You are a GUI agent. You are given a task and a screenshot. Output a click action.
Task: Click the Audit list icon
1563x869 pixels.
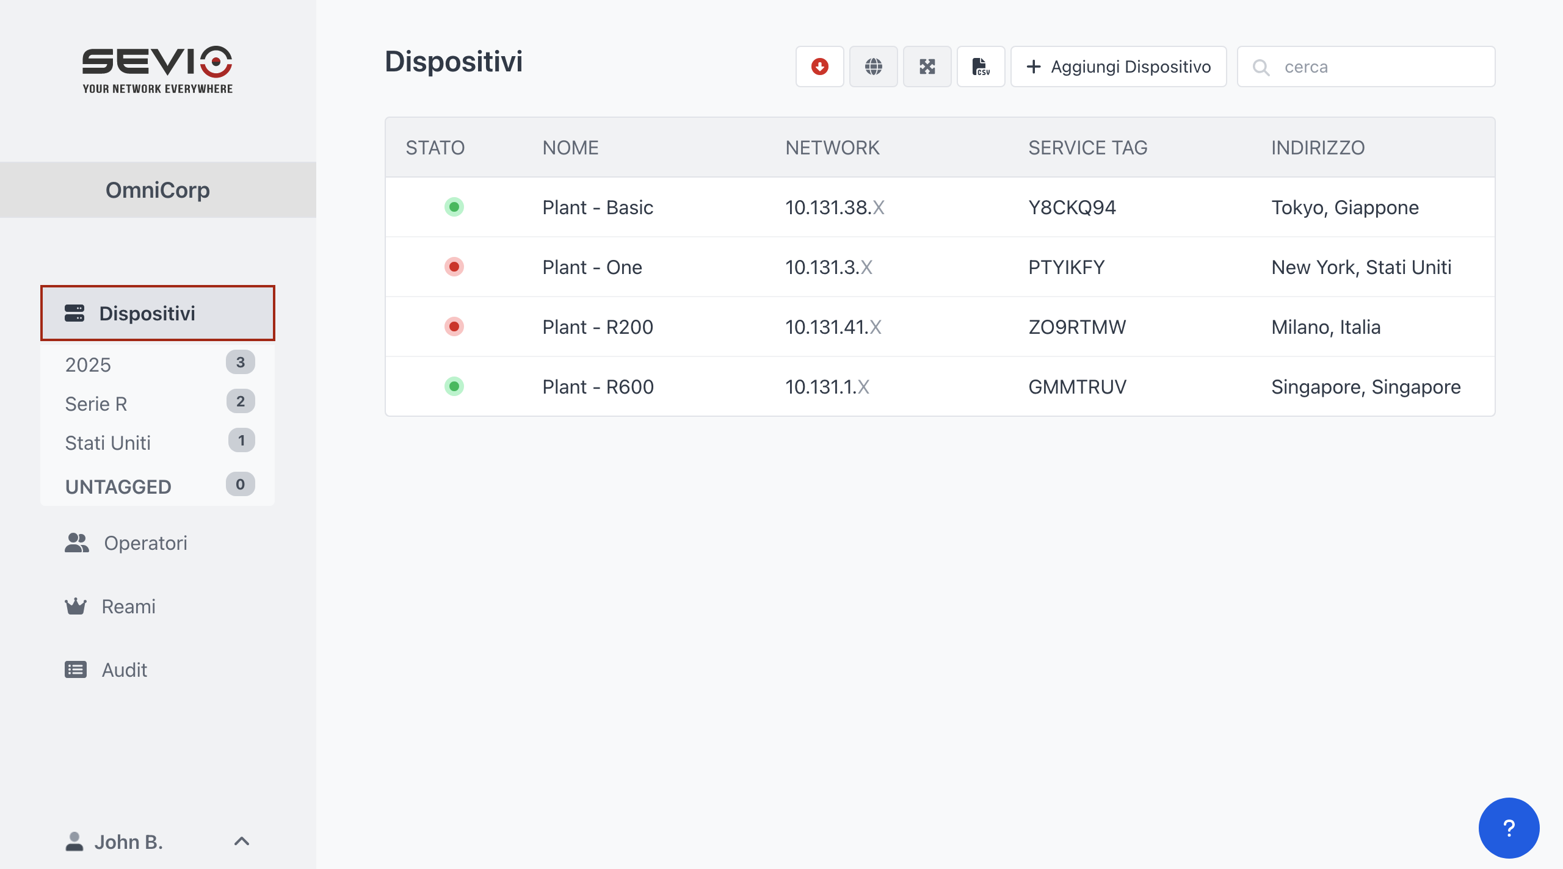pos(76,669)
